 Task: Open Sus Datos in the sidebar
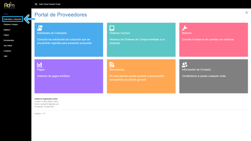[x=8, y=45]
